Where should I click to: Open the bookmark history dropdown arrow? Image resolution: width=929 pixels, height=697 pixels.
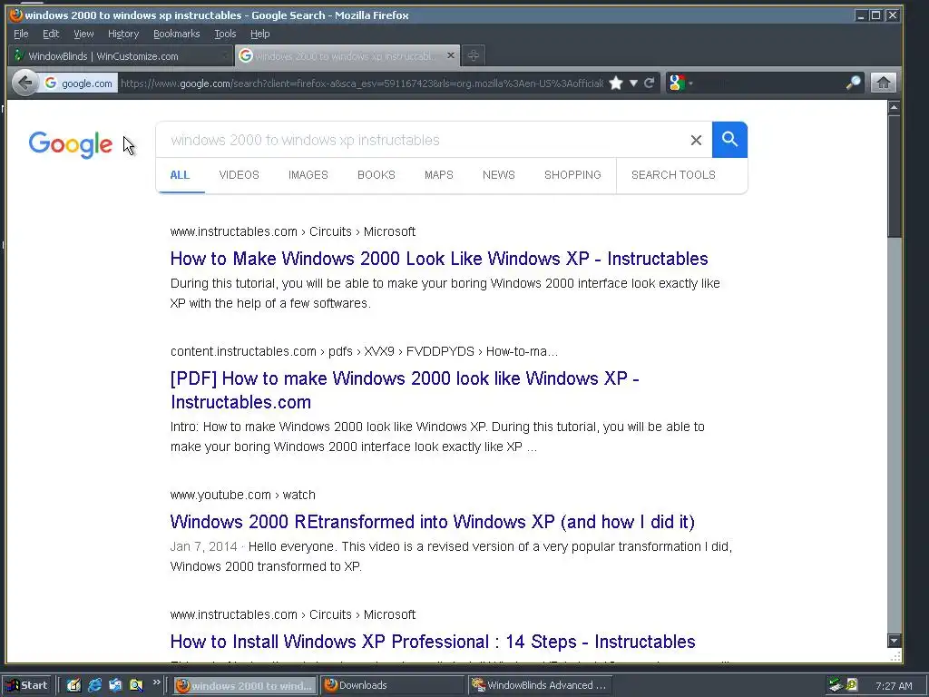(x=633, y=83)
